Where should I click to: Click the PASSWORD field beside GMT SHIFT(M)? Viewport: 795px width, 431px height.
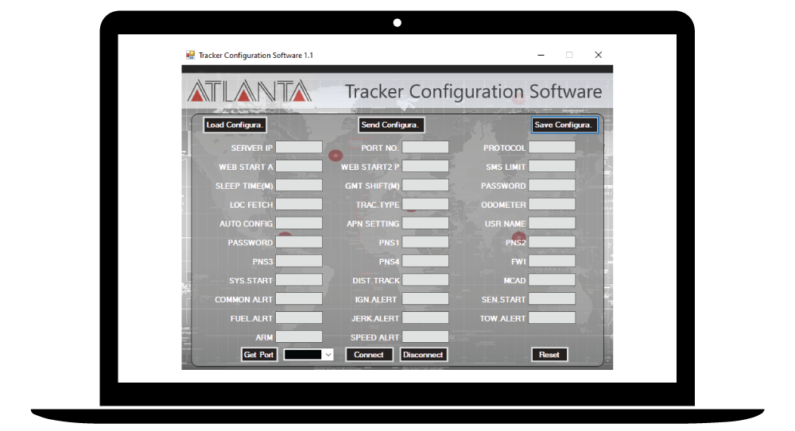[553, 186]
